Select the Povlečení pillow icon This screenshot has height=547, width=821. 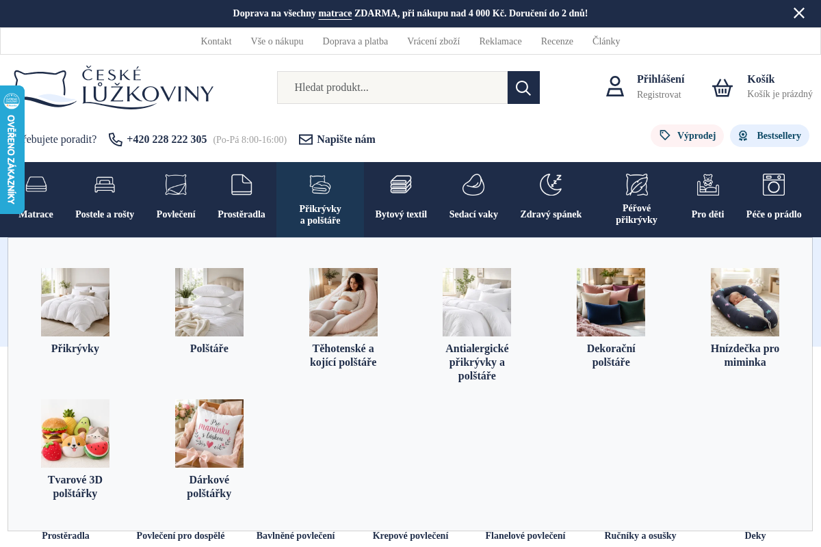point(176,185)
